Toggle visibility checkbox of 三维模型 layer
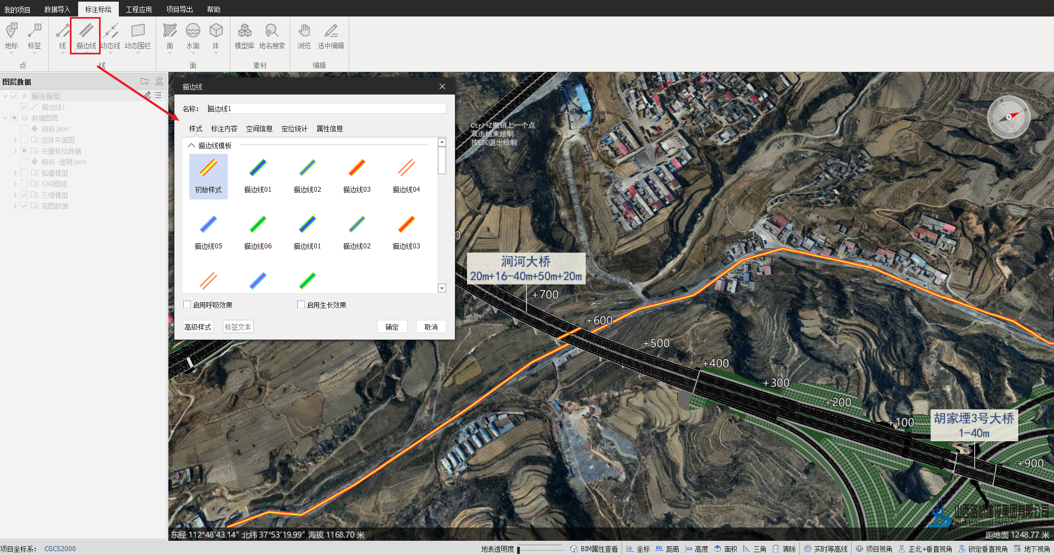Screen dimensions: 1054x555 24,195
